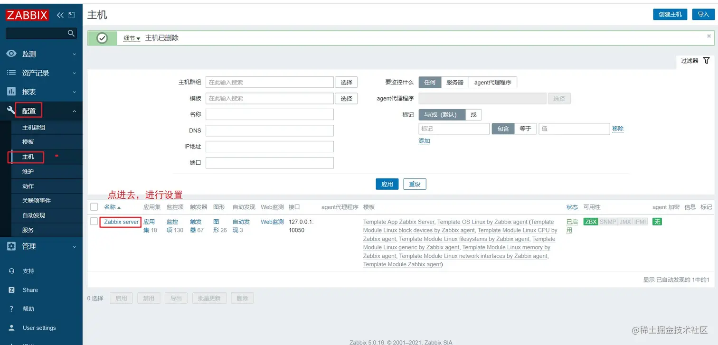Click 重设 filter button
The height and width of the screenshot is (345, 718).
click(415, 184)
